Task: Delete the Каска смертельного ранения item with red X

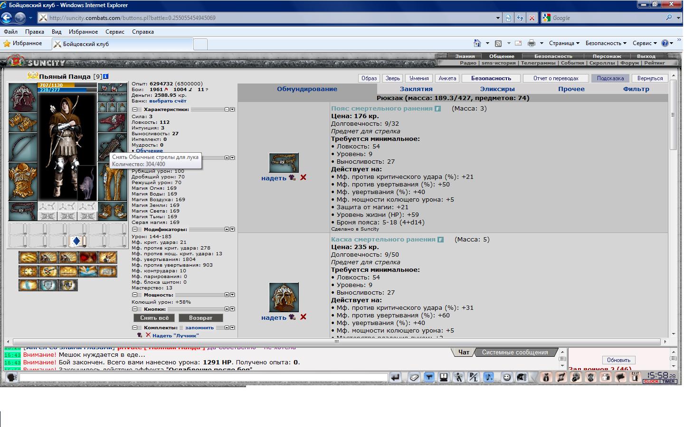Action: [x=303, y=317]
